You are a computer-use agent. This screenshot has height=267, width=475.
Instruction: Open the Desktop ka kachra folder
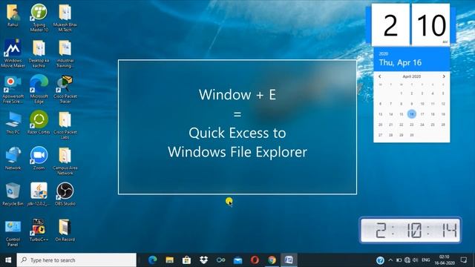click(x=39, y=53)
